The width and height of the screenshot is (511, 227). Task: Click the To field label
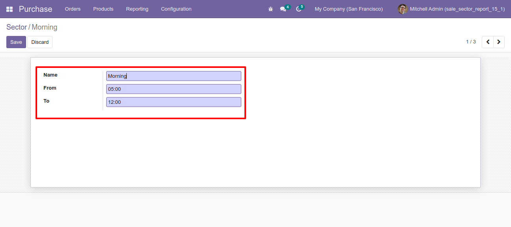[x=47, y=101]
